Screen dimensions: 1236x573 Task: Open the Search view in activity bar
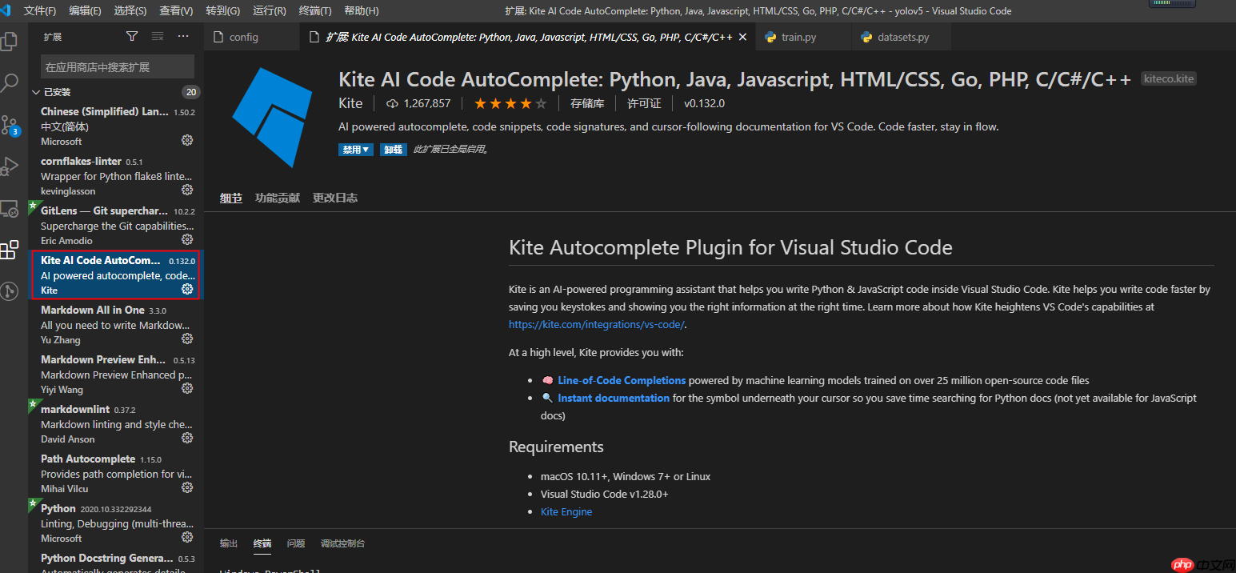[x=10, y=82]
